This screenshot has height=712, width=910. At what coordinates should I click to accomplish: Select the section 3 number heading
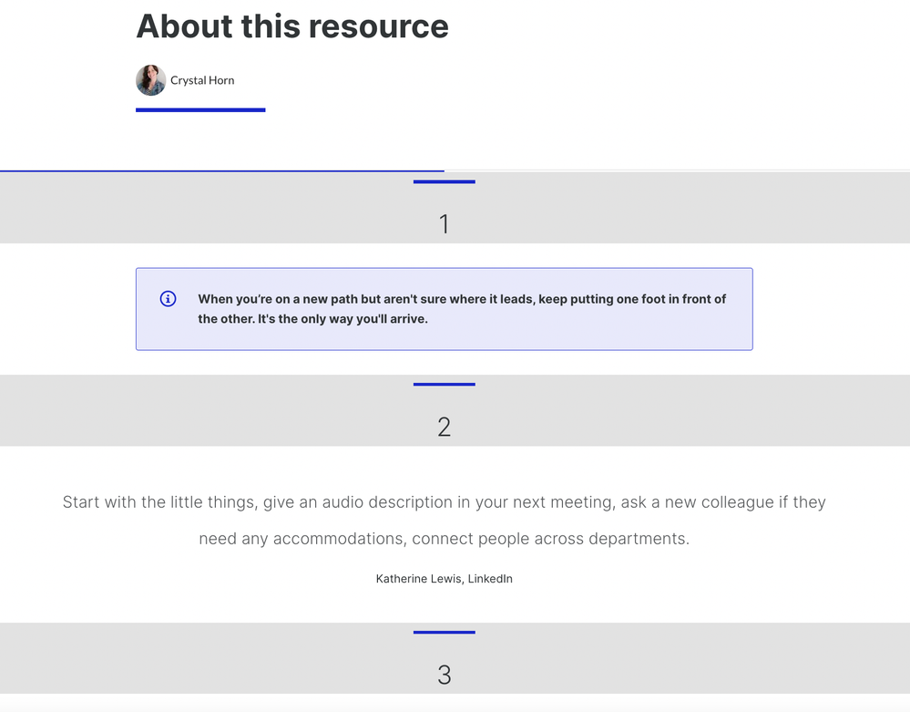tap(444, 675)
